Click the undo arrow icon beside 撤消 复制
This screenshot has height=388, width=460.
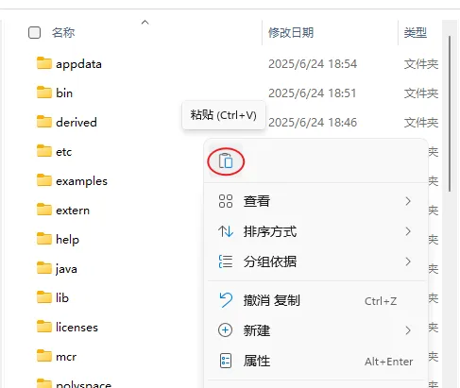click(226, 300)
